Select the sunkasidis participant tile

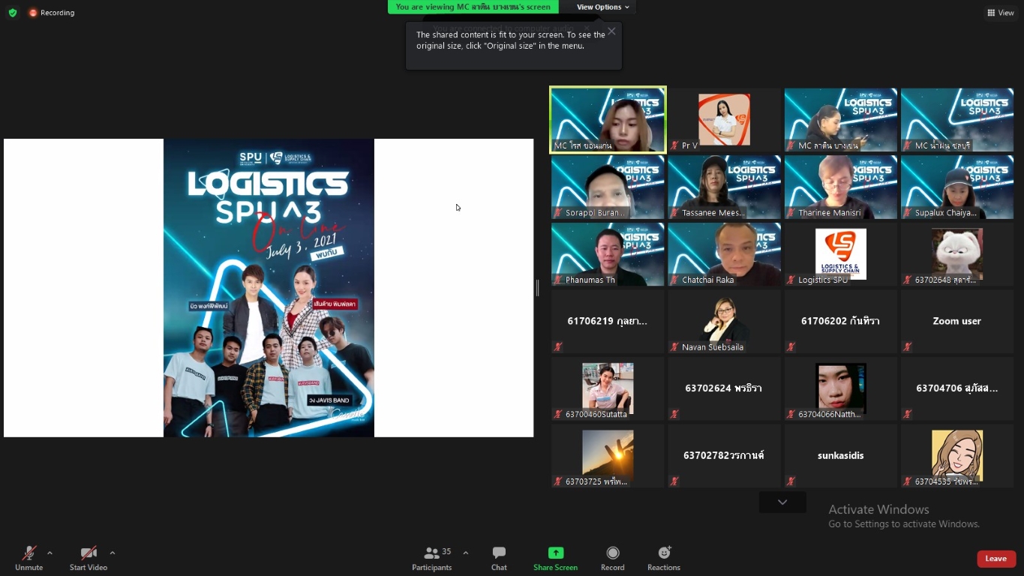(x=841, y=456)
